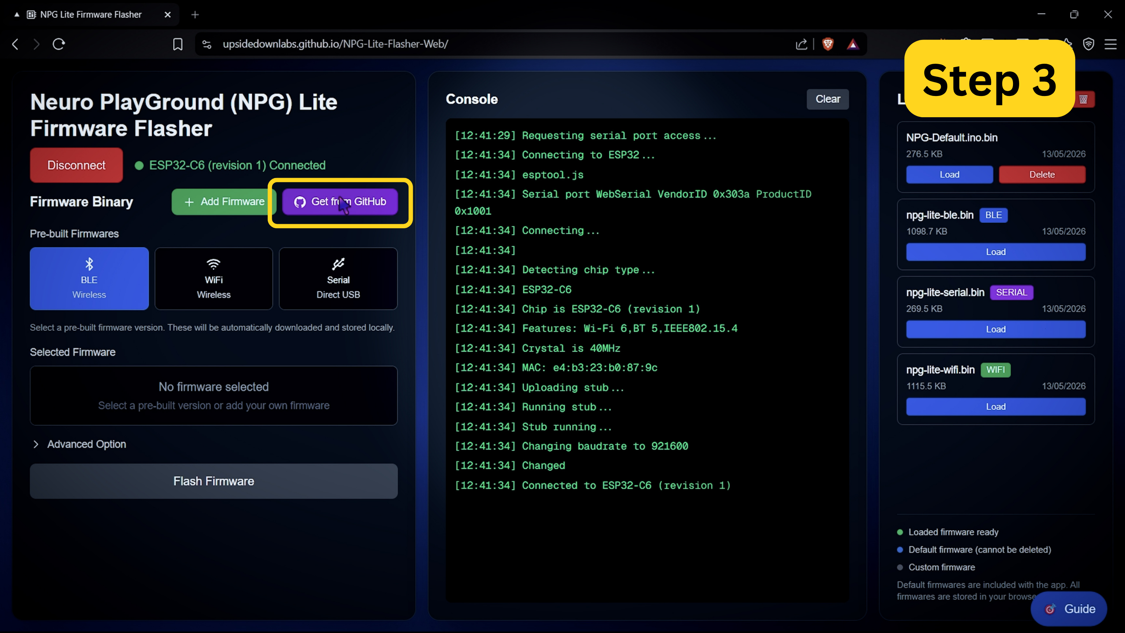
Task: Click the SERIAL tag on npg-lite-serial.bin
Action: click(1011, 292)
